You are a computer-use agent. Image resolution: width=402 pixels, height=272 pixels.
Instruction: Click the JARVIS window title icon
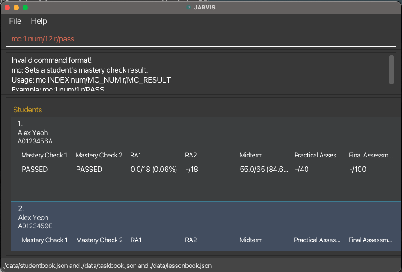point(189,8)
